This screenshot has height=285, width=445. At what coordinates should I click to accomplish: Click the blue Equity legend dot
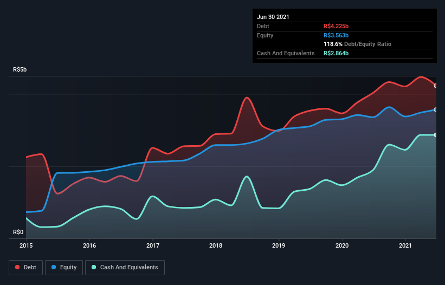pyautogui.click(x=54, y=267)
